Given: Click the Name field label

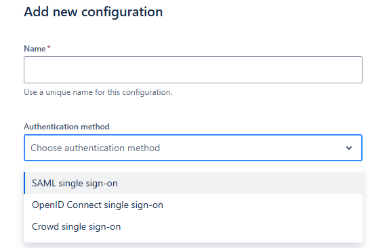Looking at the screenshot, I should tap(35, 49).
